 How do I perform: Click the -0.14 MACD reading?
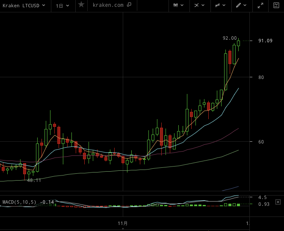[x=47, y=202]
